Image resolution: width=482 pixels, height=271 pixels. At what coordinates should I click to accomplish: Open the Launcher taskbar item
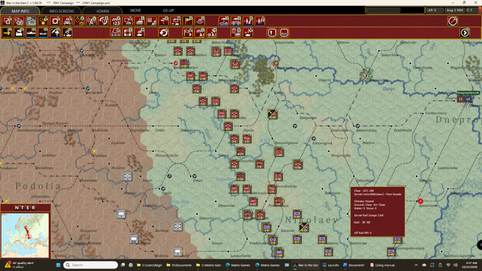331,265
